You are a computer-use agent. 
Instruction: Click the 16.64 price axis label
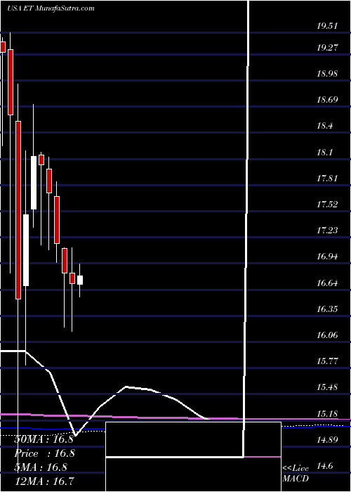tap(327, 283)
